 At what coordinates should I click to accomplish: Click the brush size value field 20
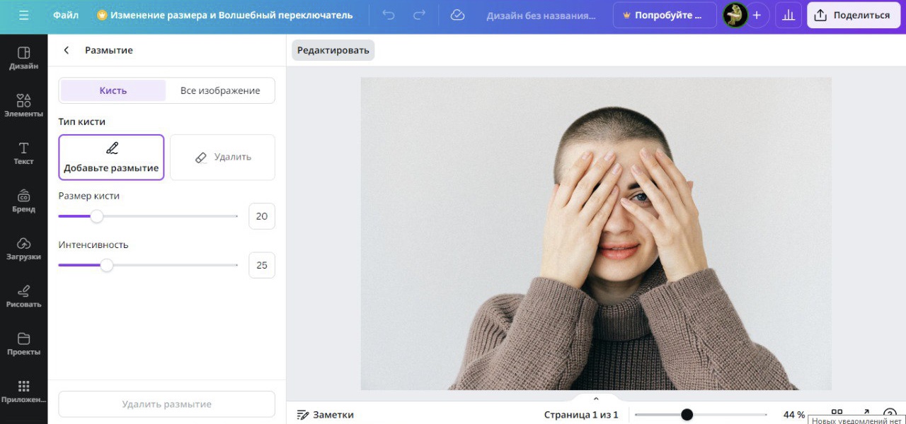tap(262, 216)
